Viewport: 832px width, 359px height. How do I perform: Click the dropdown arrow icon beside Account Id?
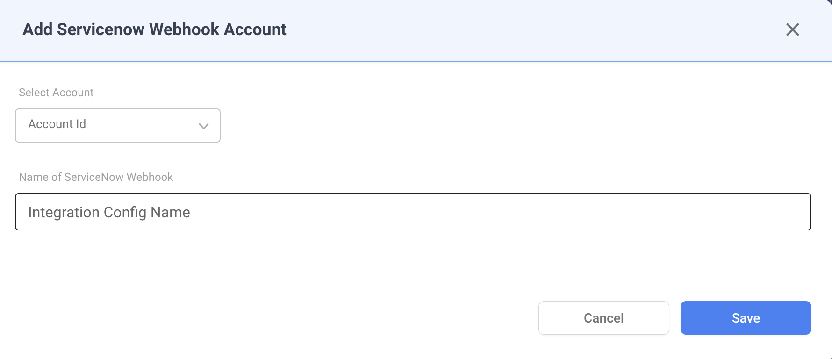203,126
